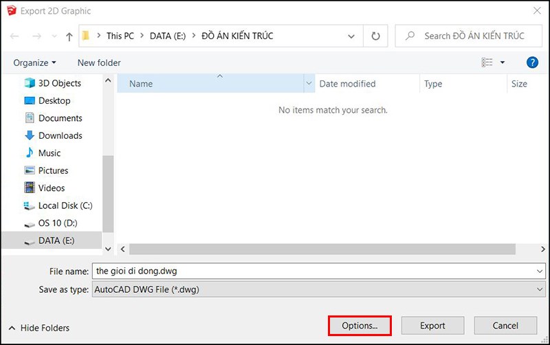Click the Videos film strip icon
This screenshot has width=550, height=345.
[x=30, y=188]
